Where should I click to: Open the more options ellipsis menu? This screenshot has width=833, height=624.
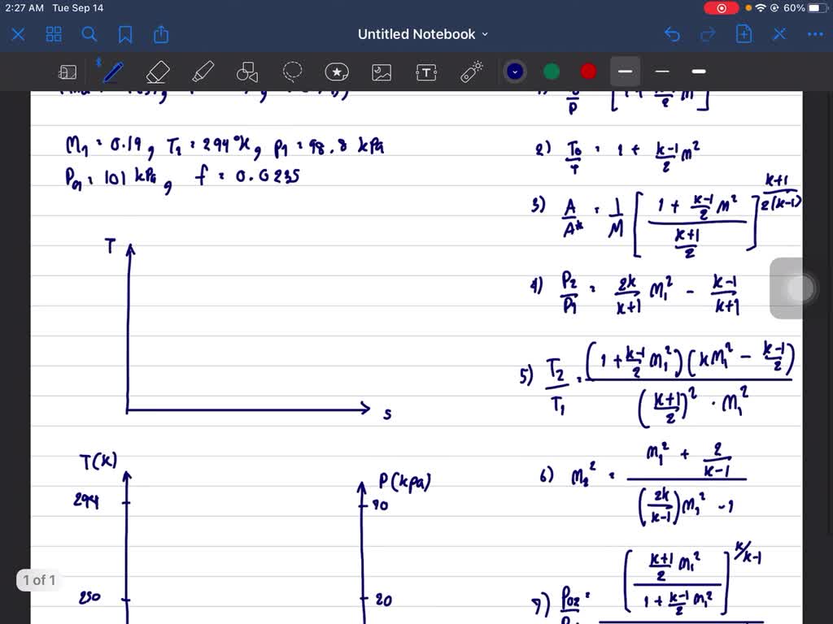pos(815,34)
